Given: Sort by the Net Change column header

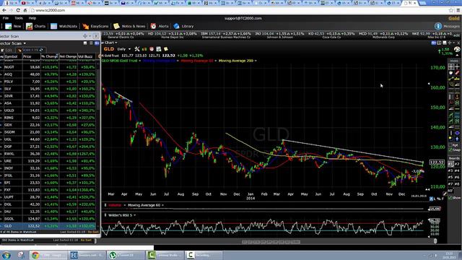Looking at the screenshot, I should pyautogui.click(x=68, y=56).
